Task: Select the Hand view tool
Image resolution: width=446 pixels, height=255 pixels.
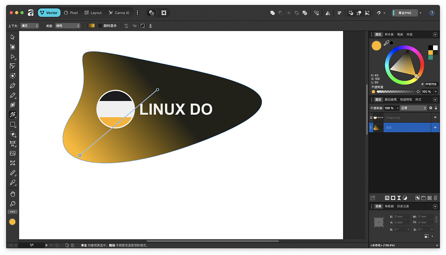Action: point(12,194)
